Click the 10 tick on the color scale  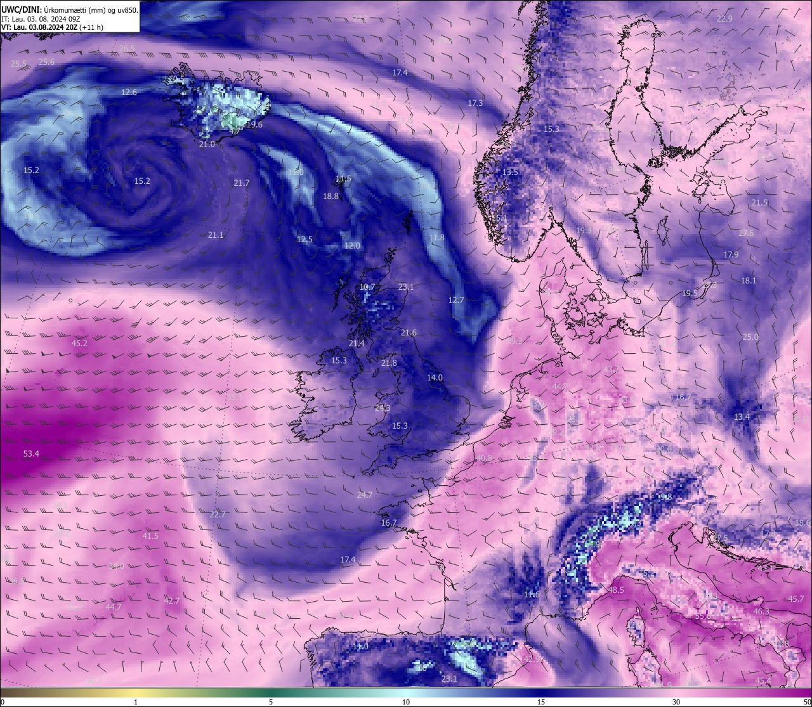[x=406, y=702]
